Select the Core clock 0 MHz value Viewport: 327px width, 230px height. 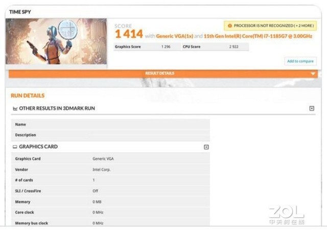(98, 213)
